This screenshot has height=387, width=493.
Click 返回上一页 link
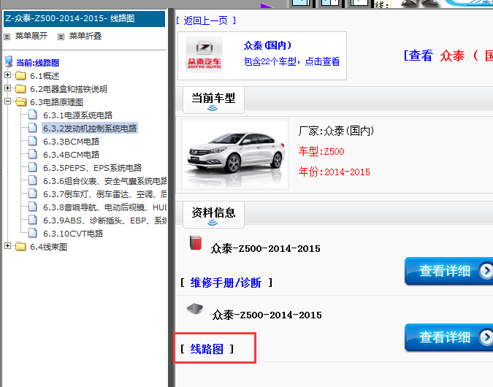[206, 20]
